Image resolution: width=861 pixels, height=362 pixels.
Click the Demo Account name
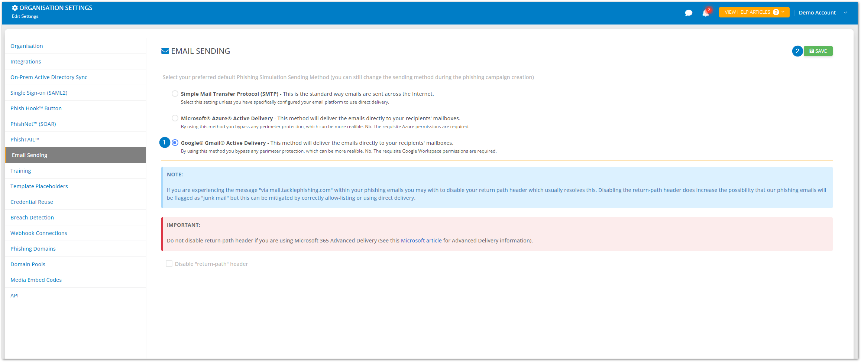point(817,13)
